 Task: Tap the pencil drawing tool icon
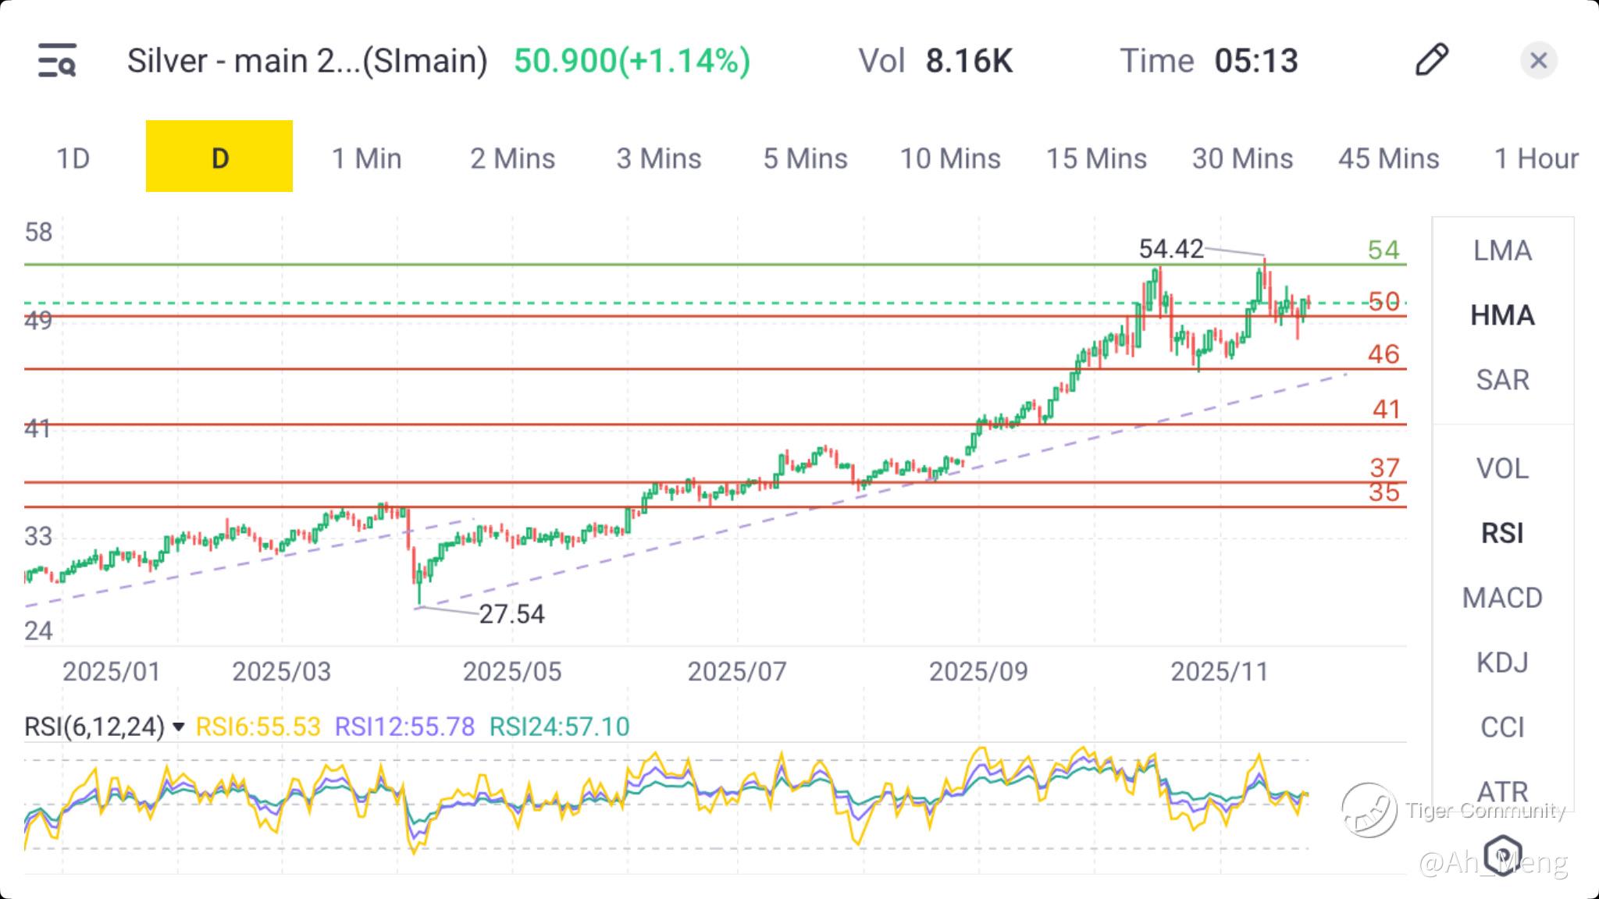pyautogui.click(x=1431, y=60)
